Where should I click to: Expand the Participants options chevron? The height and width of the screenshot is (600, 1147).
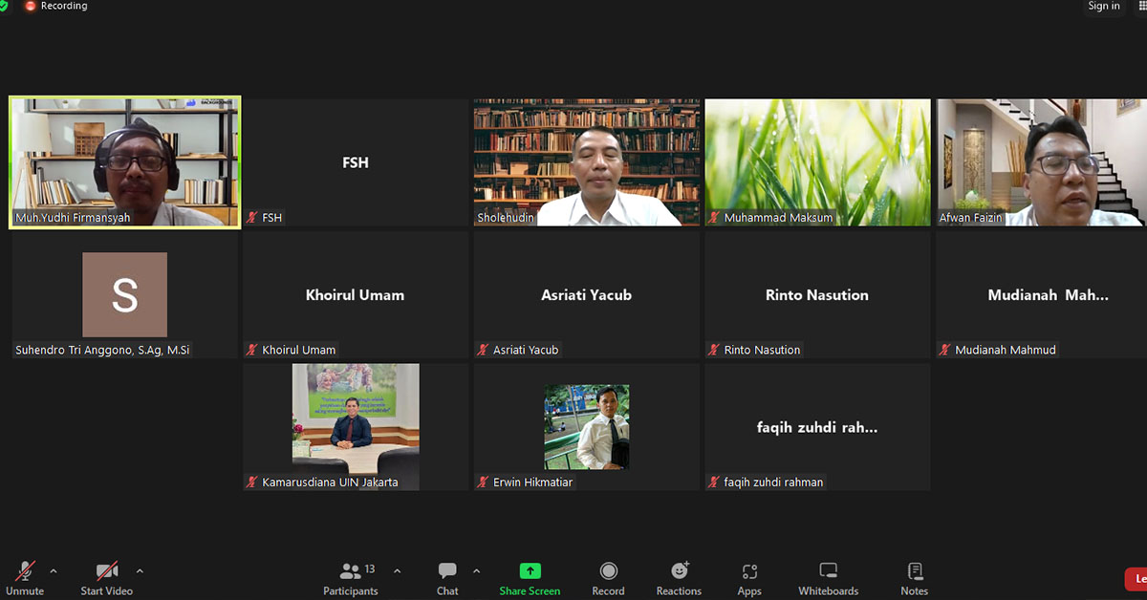click(x=398, y=571)
